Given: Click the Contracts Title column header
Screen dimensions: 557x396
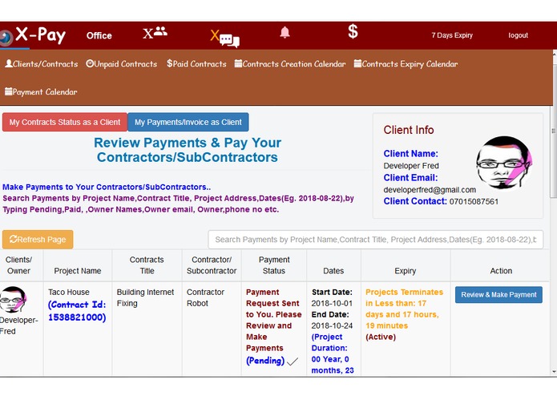Looking at the screenshot, I should [x=147, y=265].
